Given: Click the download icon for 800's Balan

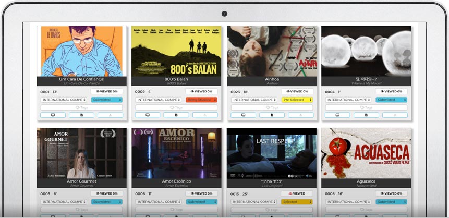Looking at the screenshot, I should click(205, 115).
